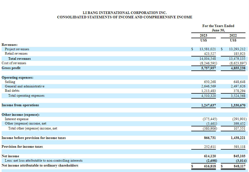Screen dimensions: 249x172
Task: Click the net income value 614,120
Action: (x=210, y=156)
